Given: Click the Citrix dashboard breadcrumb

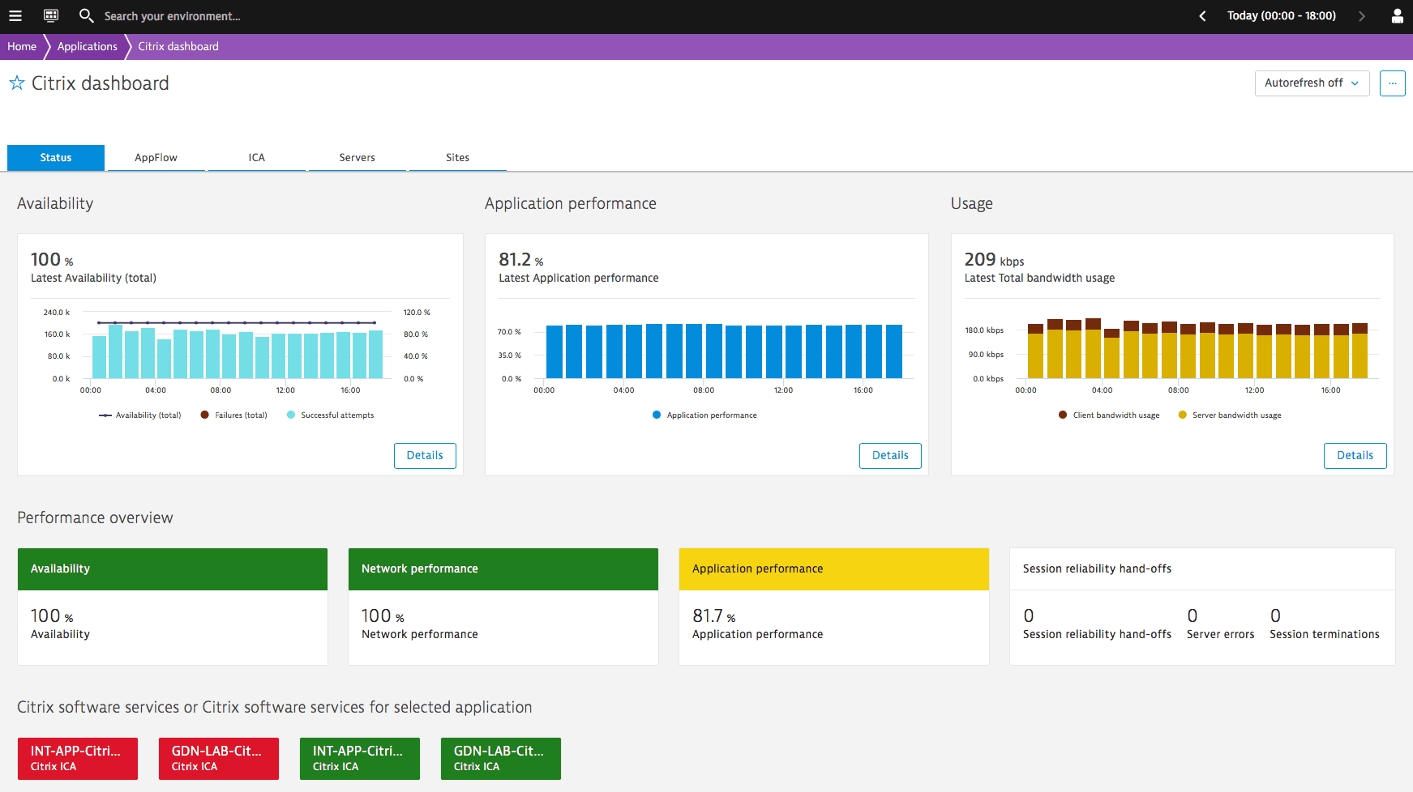Looking at the screenshot, I should (x=178, y=46).
